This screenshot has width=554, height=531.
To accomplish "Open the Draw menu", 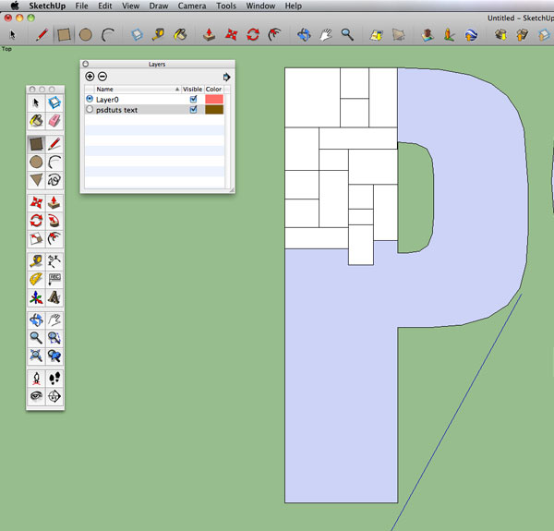I will (159, 6).
